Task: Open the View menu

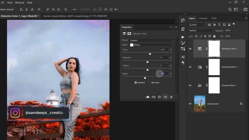Action: click(9, 3)
